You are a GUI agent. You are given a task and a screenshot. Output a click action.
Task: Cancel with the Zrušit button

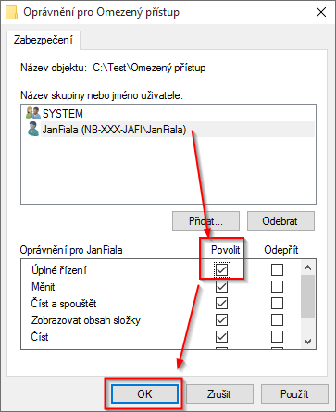(x=219, y=393)
